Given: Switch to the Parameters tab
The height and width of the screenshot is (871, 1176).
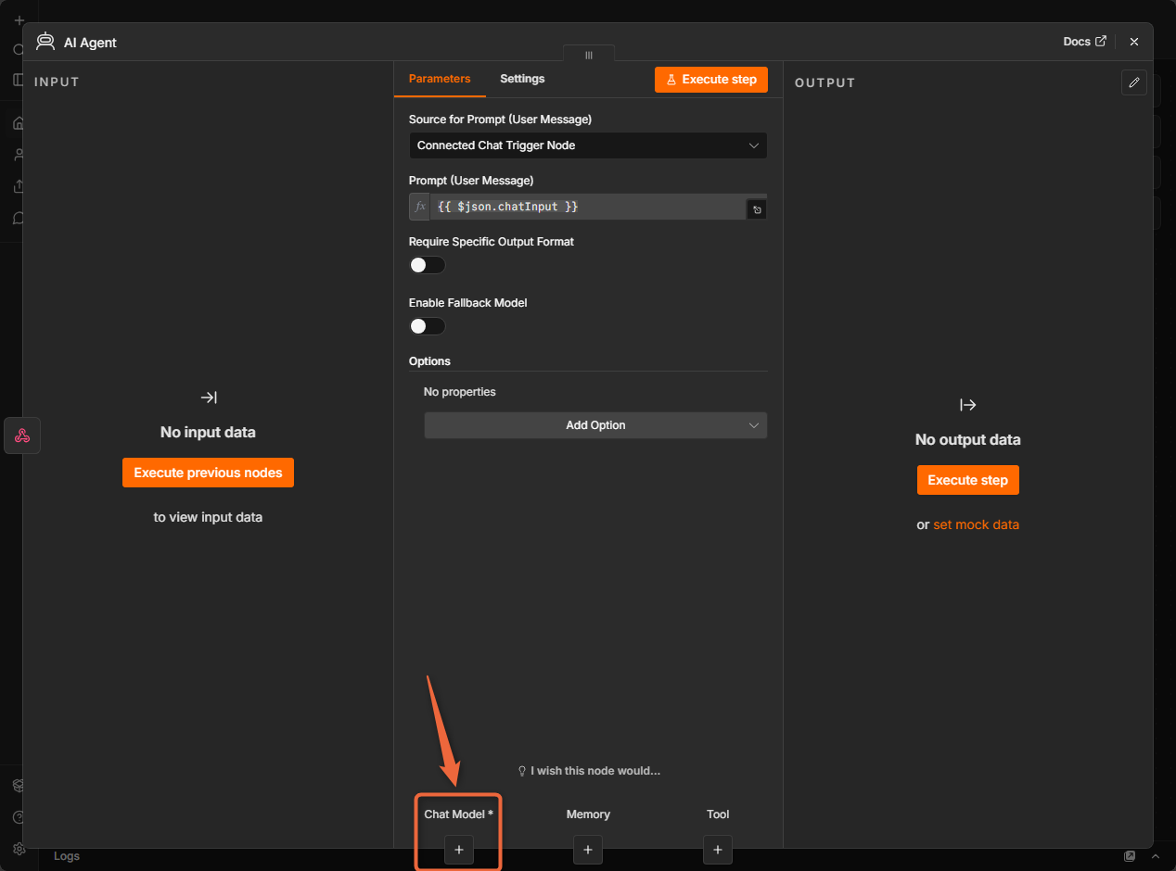Looking at the screenshot, I should (440, 79).
